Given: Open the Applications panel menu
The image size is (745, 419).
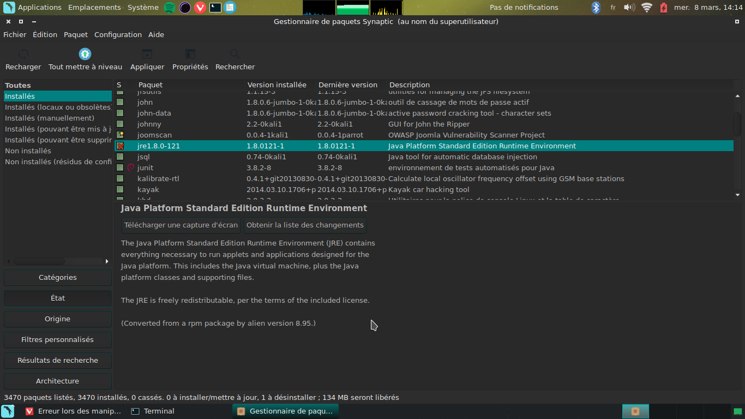Looking at the screenshot, I should (40, 8).
